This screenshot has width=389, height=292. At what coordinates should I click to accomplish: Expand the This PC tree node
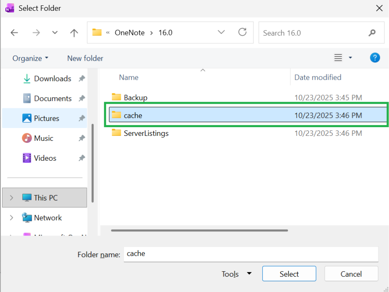[x=11, y=198]
